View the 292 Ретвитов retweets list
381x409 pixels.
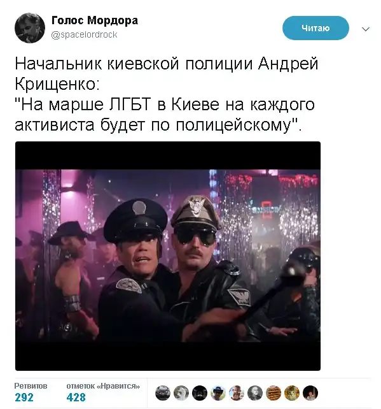coord(31,392)
